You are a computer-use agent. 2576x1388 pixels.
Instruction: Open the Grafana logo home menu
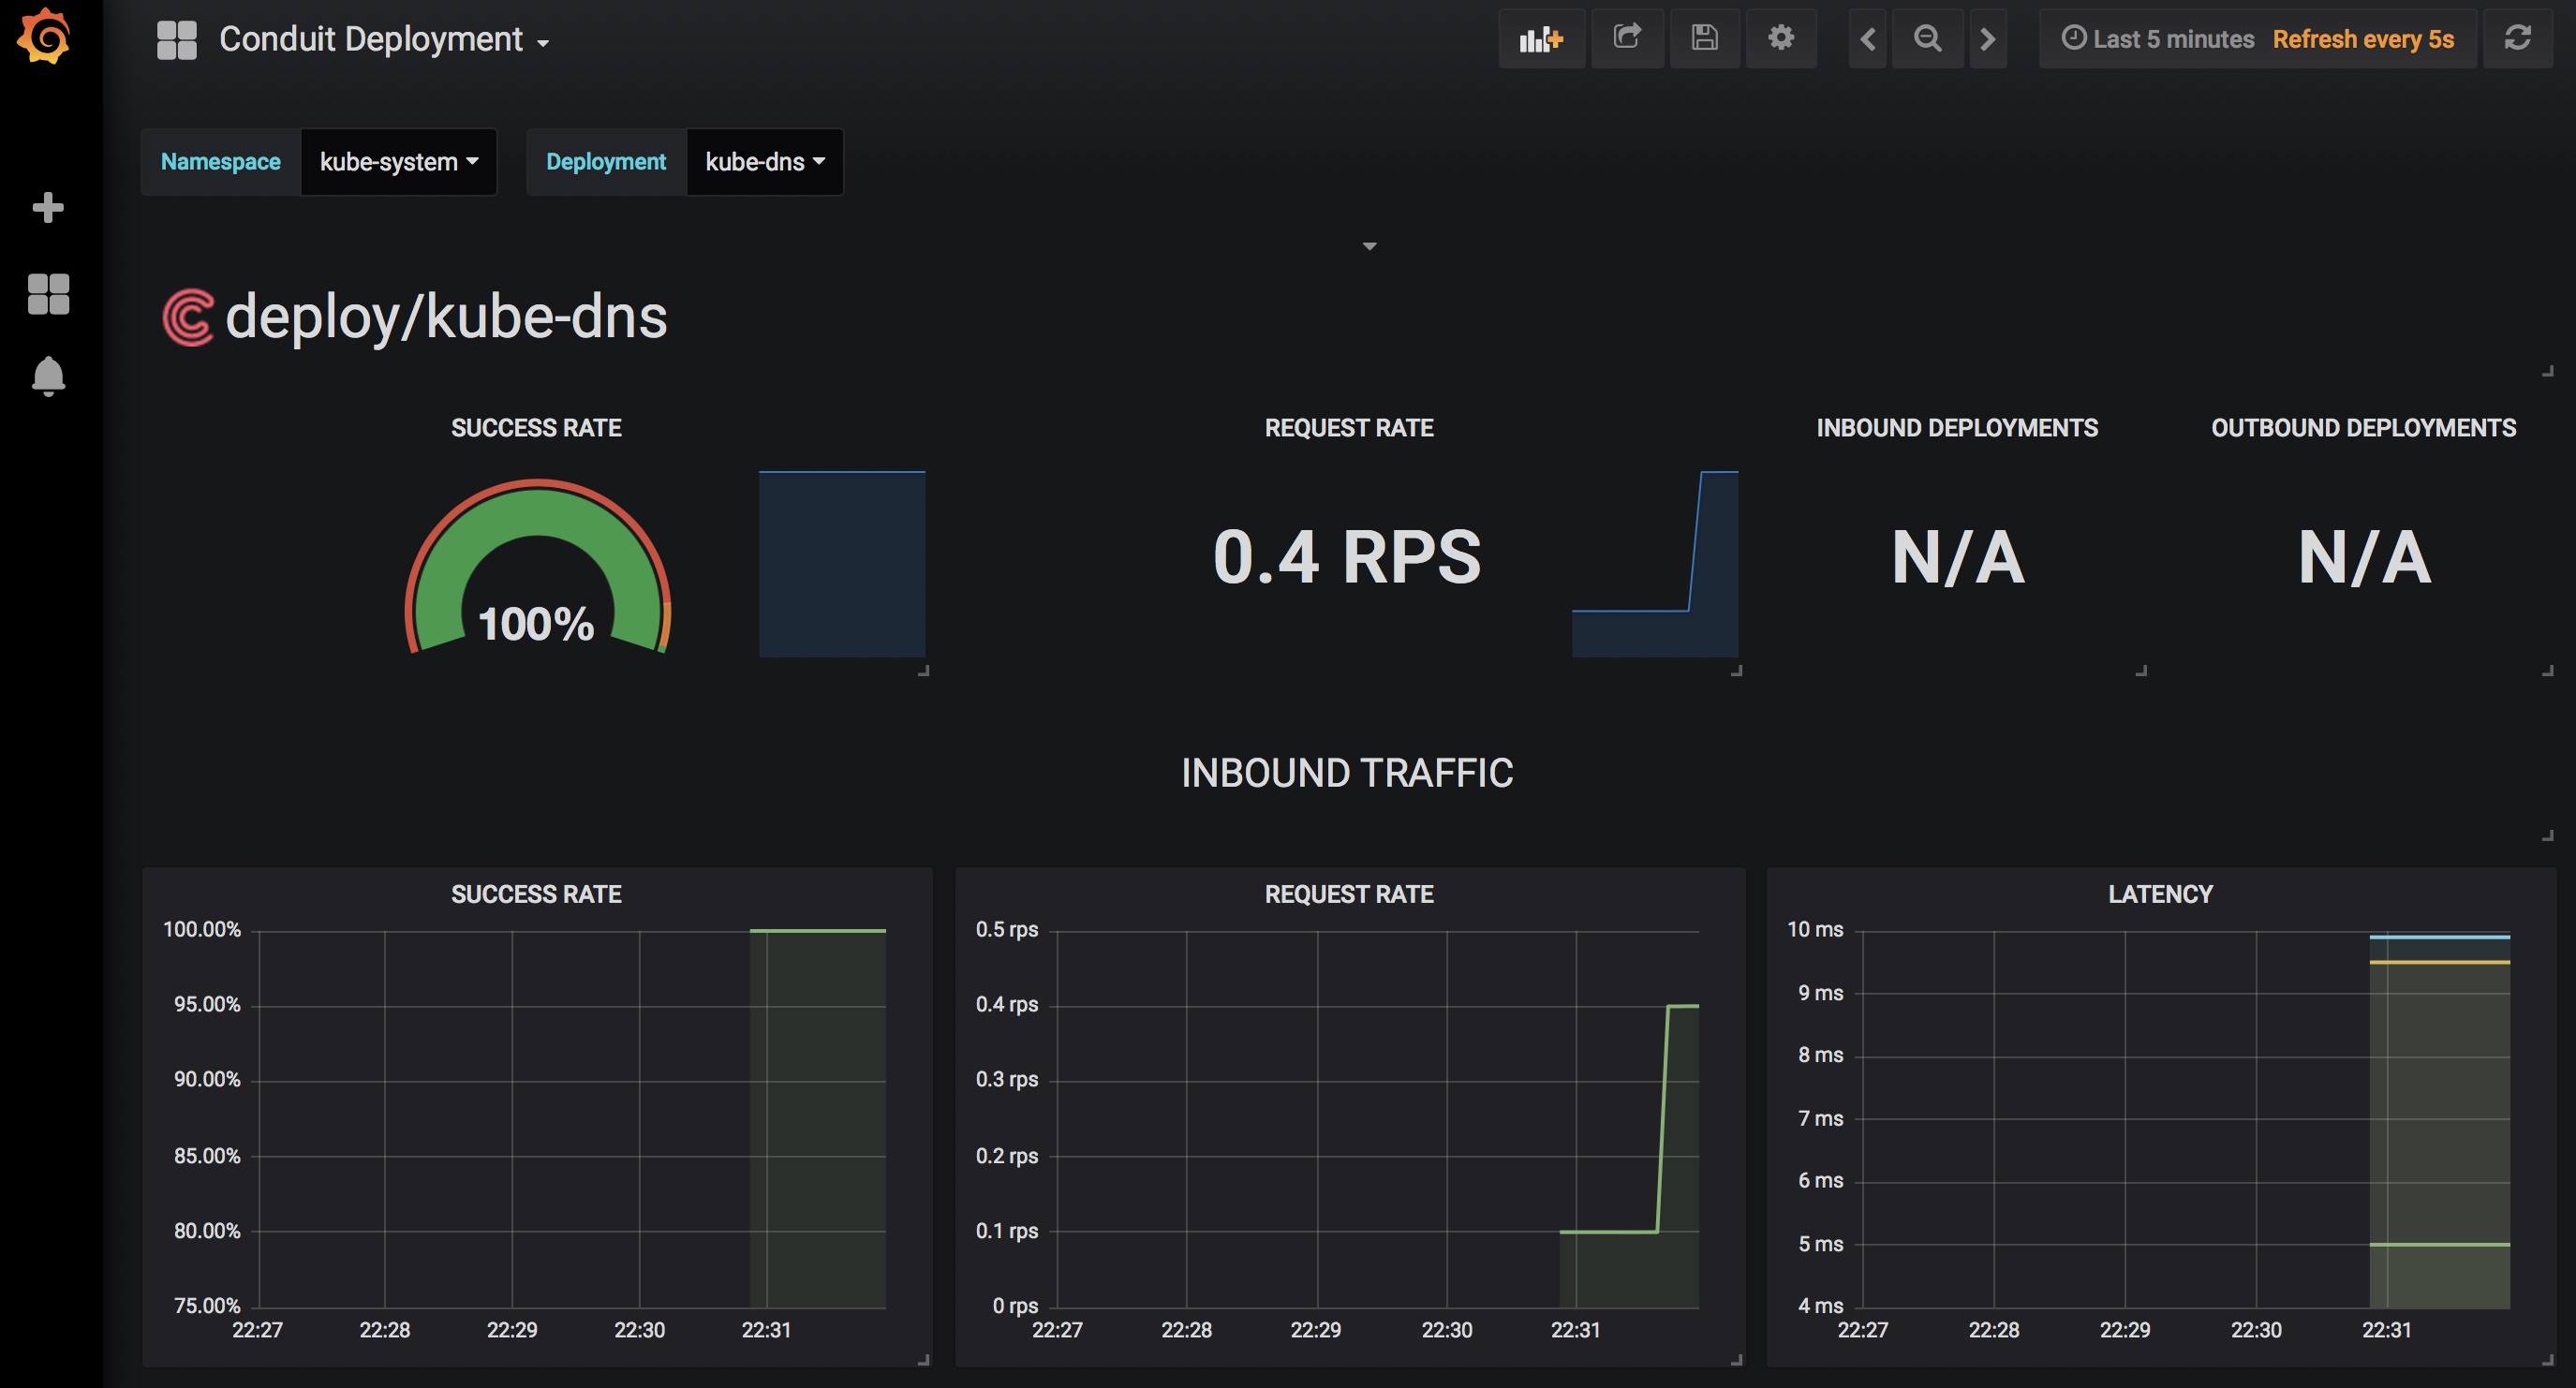click(44, 37)
